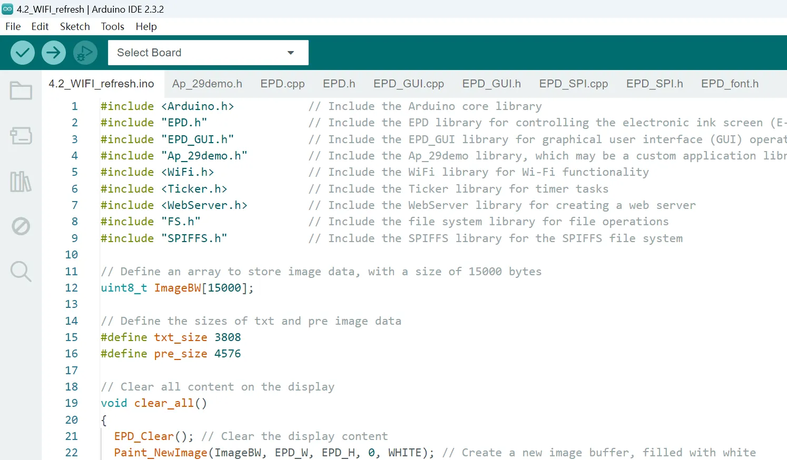
Task: Switch to the Ap_29demo.h tab
Action: point(207,84)
